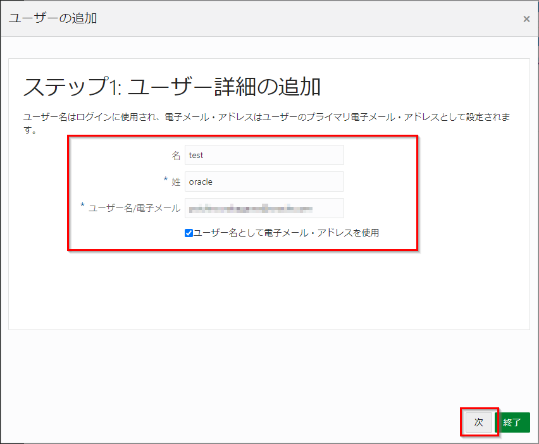Click the 名 field label
The image size is (539, 444).
(x=177, y=155)
